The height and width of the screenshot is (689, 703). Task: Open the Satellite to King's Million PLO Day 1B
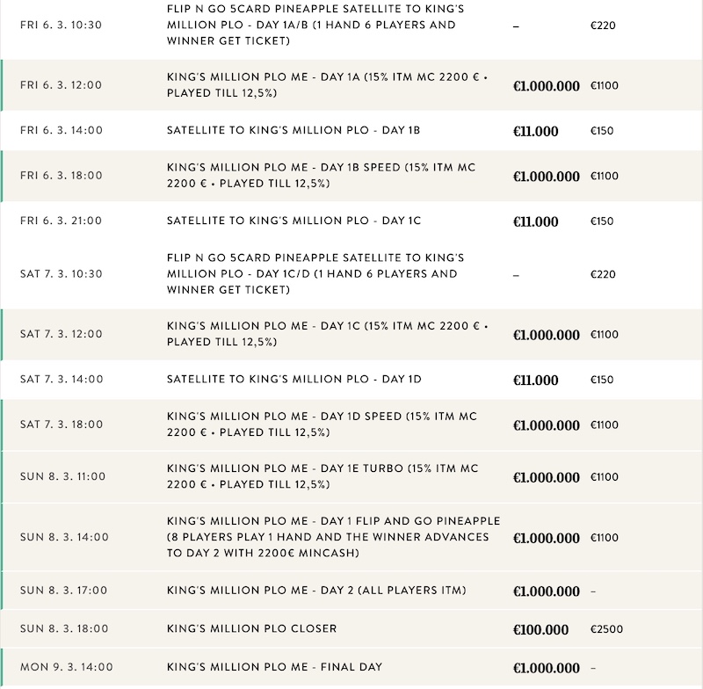coord(294,131)
